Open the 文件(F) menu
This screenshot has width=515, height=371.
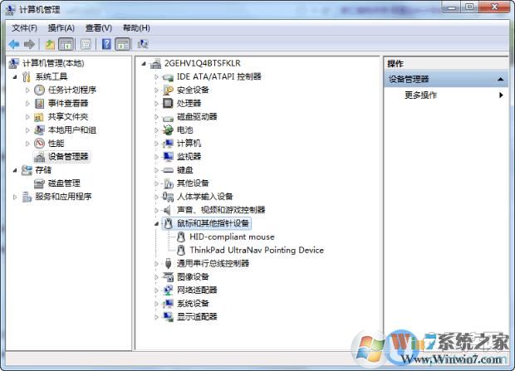[x=24, y=28]
